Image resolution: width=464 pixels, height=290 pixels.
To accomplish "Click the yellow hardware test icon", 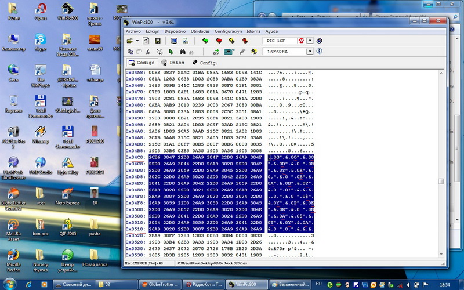I will click(254, 52).
